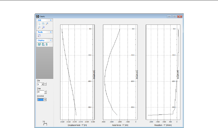Collapse the Edit panel
The image size is (218, 128).
51,20
